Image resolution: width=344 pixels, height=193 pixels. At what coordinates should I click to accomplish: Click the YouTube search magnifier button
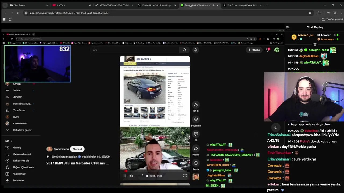pos(184,50)
